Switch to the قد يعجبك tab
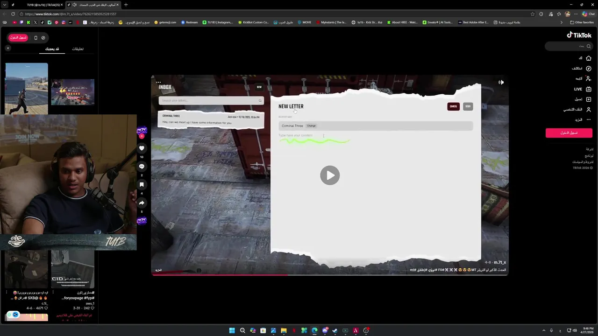This screenshot has width=598, height=336. [52, 49]
